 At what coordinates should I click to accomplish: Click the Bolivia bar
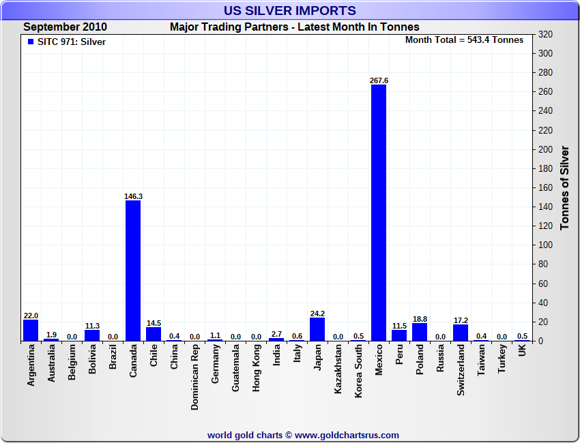pos(92,335)
